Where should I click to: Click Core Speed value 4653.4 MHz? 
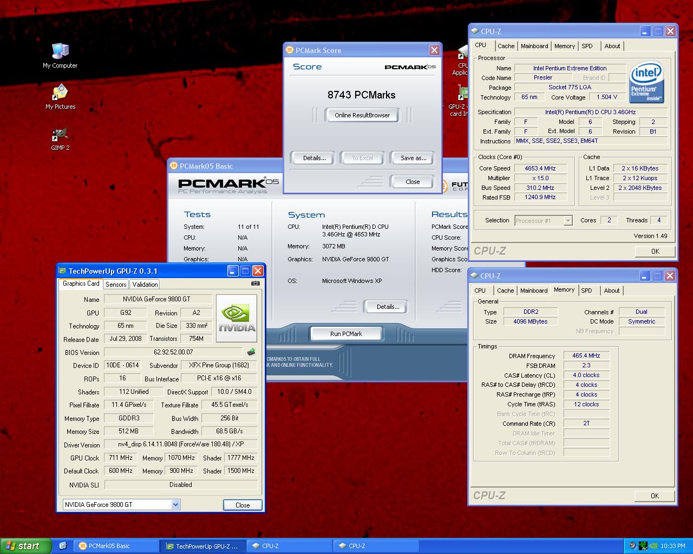(540, 168)
